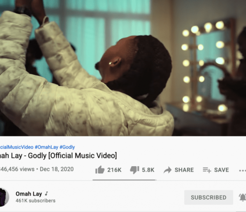Click the save to playlist icon
The image size is (246, 212).
tap(207, 170)
